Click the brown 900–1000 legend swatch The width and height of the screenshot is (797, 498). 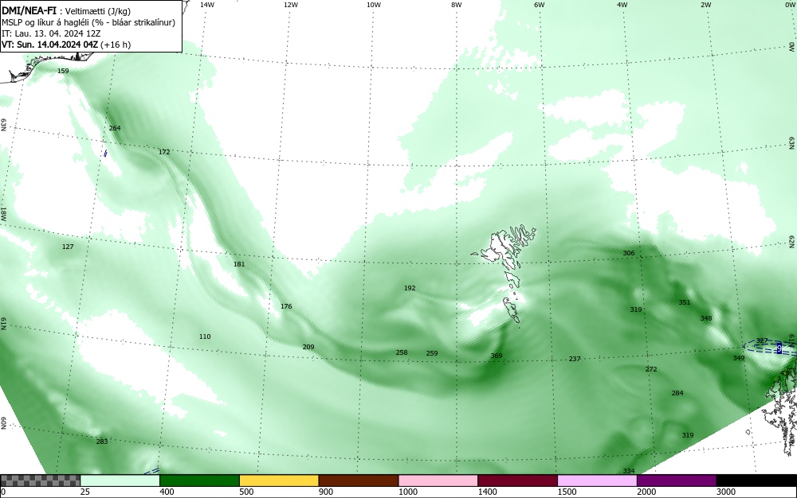359,480
